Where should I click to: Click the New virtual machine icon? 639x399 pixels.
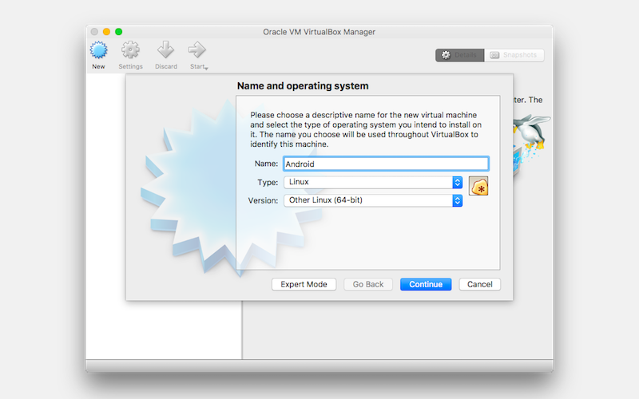pyautogui.click(x=98, y=50)
